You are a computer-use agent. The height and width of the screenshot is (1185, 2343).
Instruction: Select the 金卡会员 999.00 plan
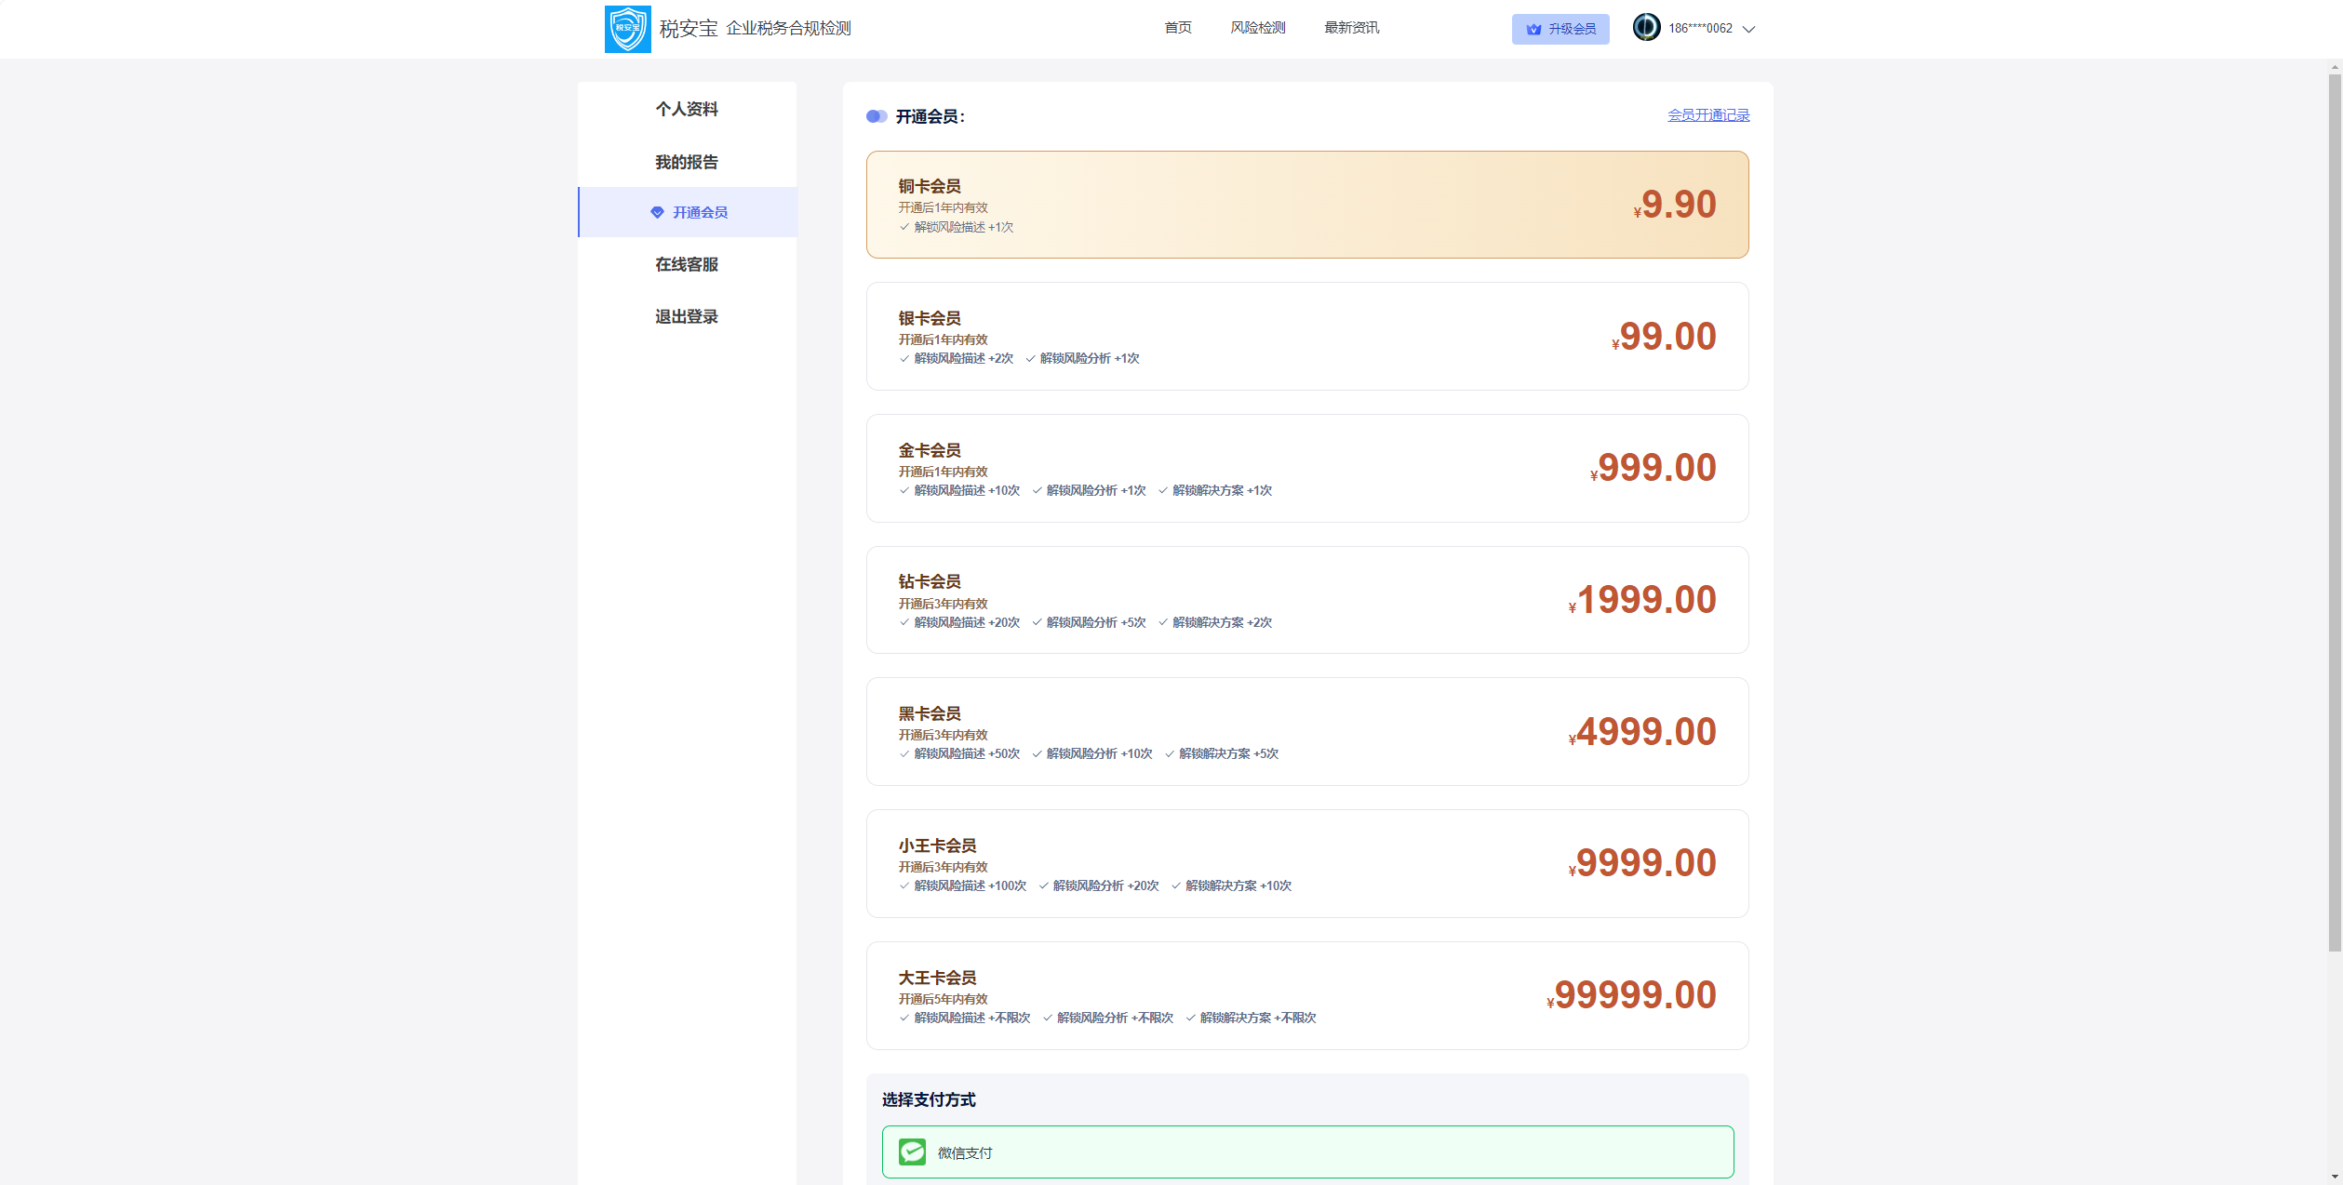pyautogui.click(x=1306, y=468)
